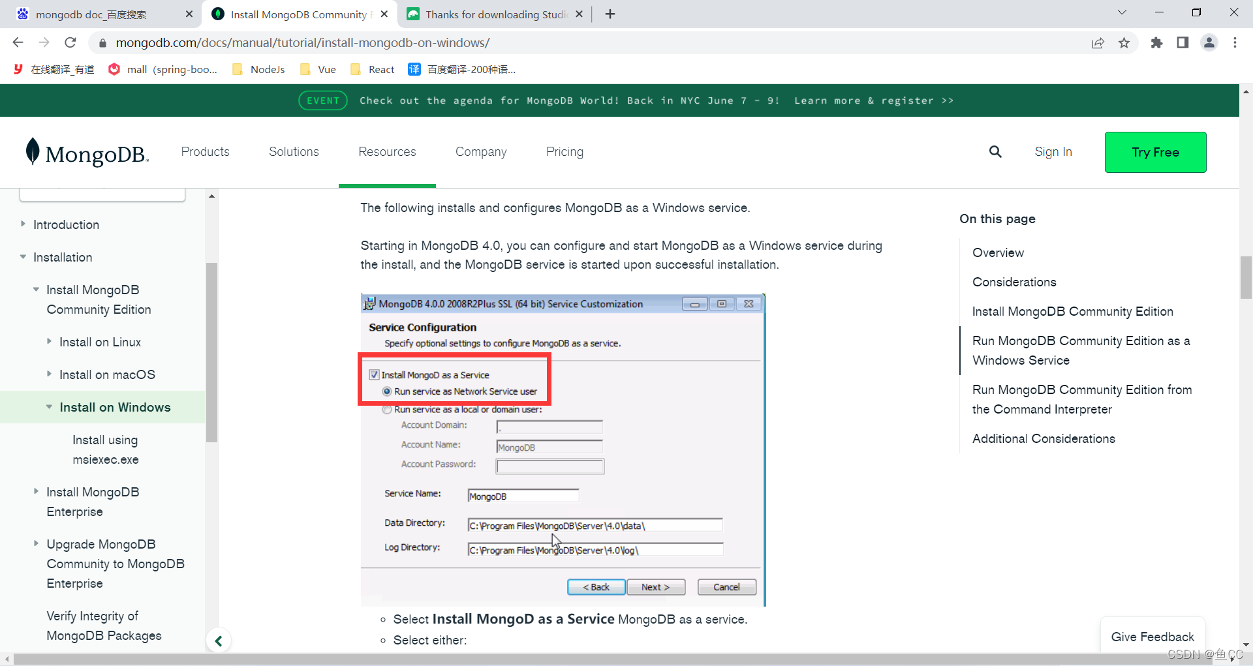Open the Resources menu
Image resolution: width=1253 pixels, height=666 pixels.
pyautogui.click(x=387, y=152)
